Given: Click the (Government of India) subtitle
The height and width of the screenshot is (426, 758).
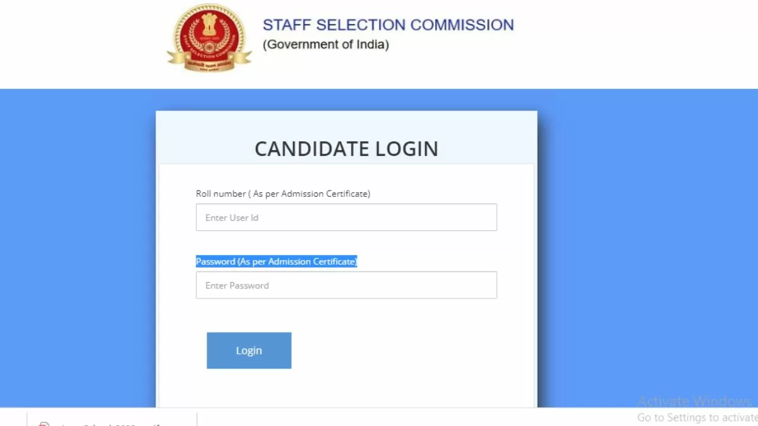Looking at the screenshot, I should pyautogui.click(x=326, y=45).
